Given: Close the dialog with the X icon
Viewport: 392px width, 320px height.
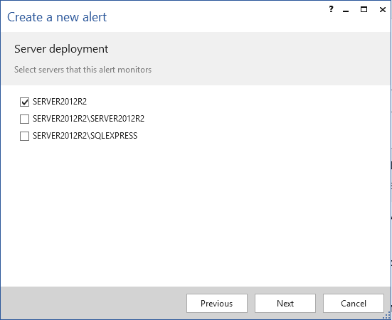Looking at the screenshot, I should click(383, 10).
